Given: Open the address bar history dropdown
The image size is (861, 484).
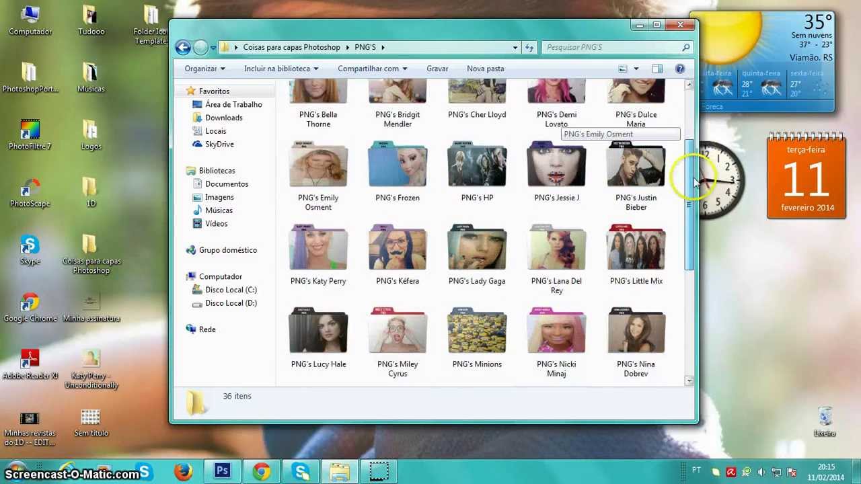Looking at the screenshot, I should [x=515, y=47].
